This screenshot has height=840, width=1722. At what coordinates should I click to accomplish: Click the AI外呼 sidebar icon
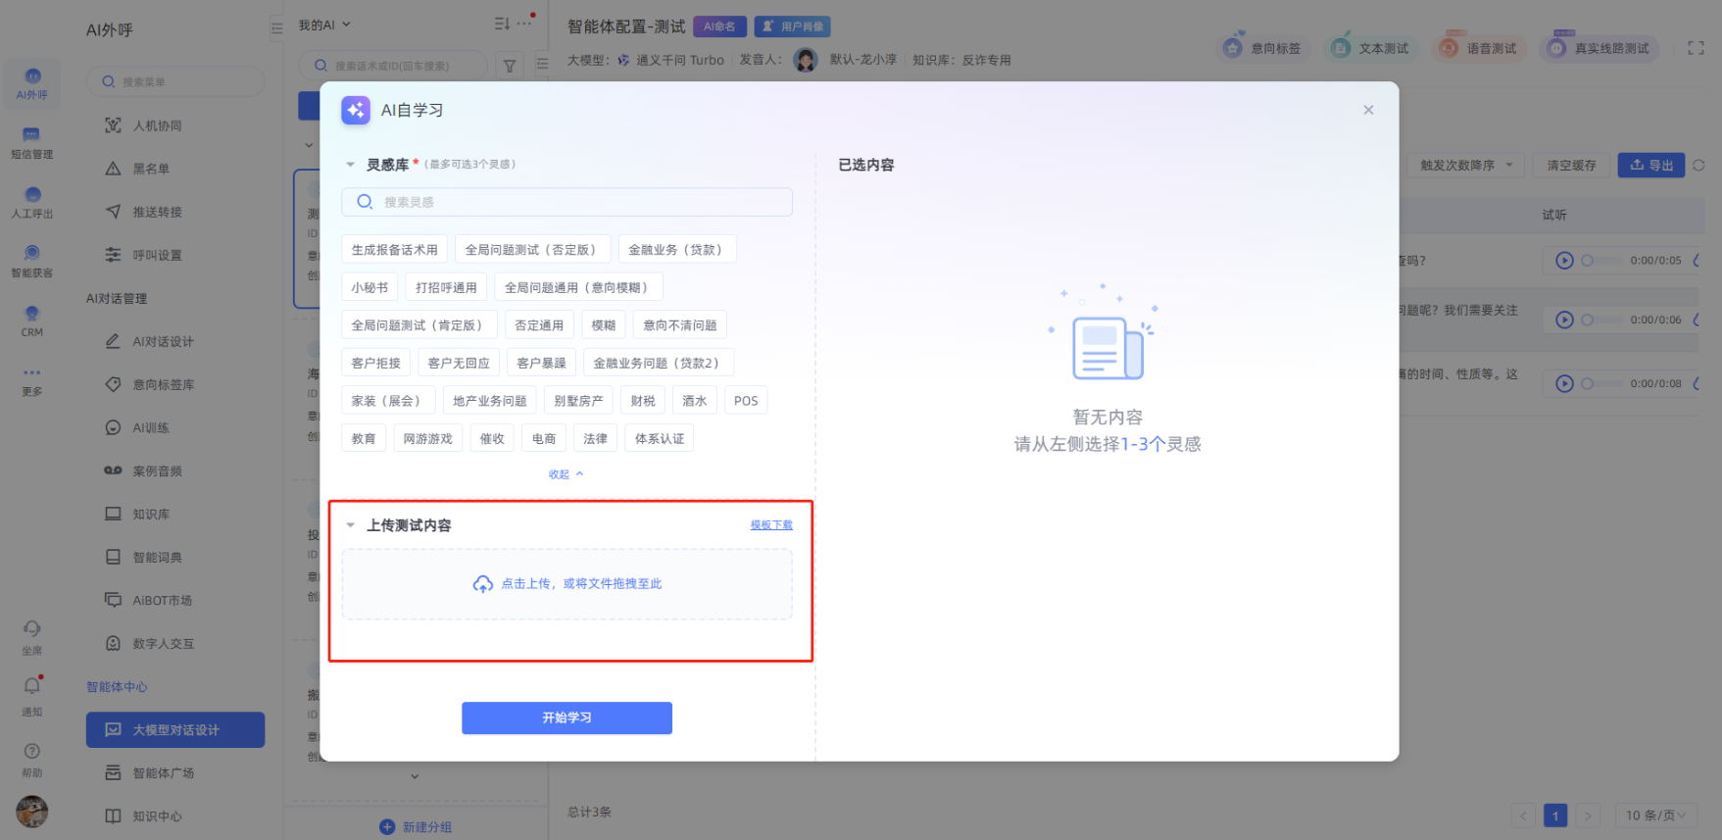[32, 83]
